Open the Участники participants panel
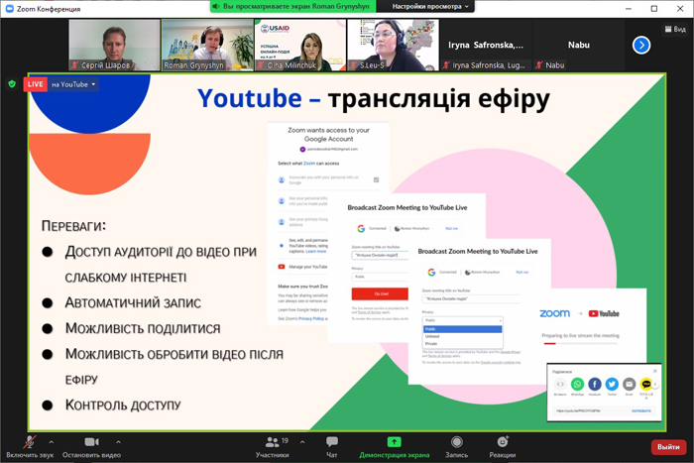The image size is (694, 463). 273,446
